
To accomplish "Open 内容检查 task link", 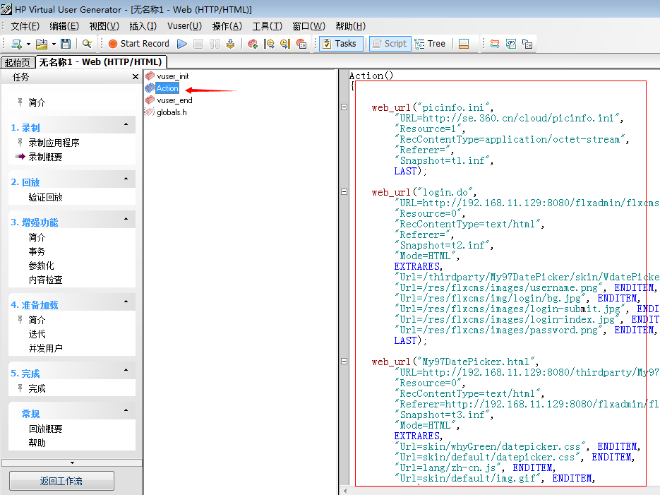I will [x=45, y=280].
